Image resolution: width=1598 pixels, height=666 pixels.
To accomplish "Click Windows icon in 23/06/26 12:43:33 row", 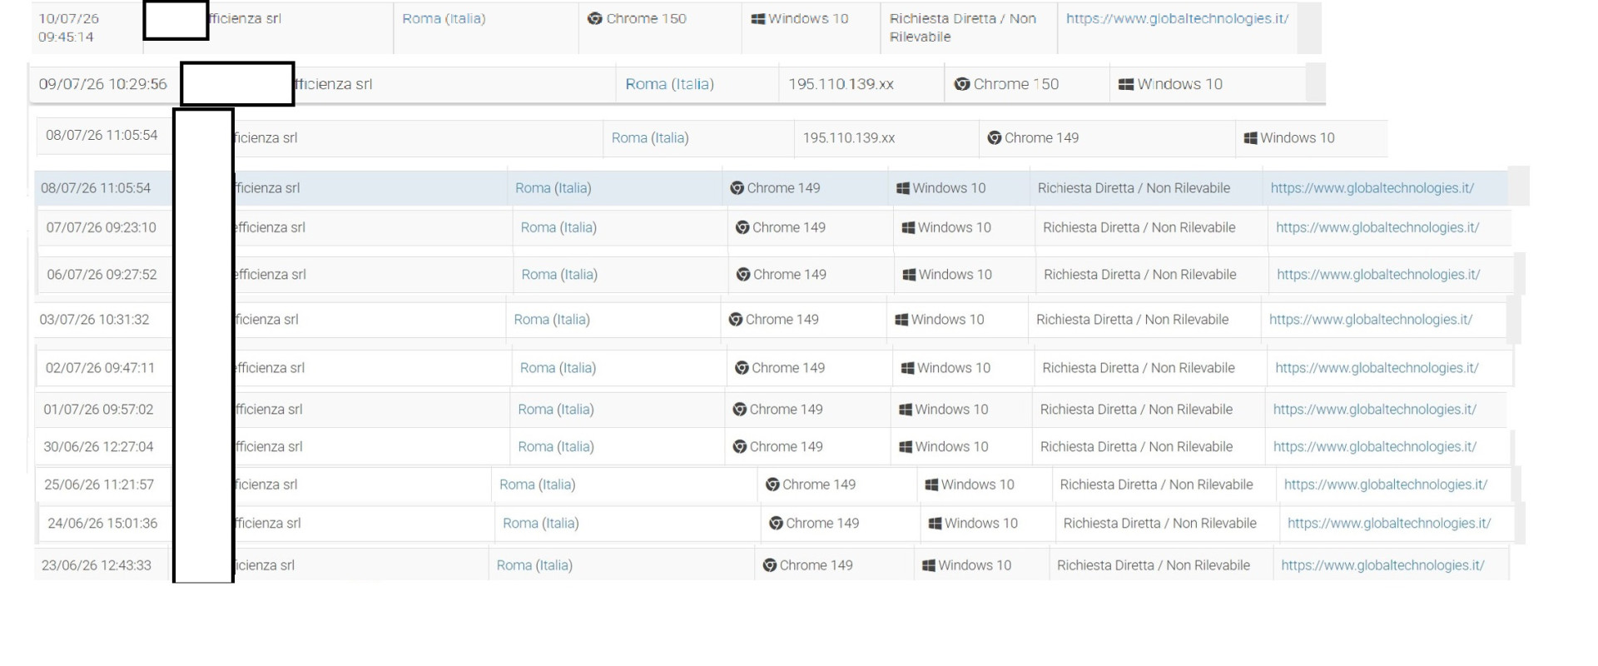I will 929,565.
